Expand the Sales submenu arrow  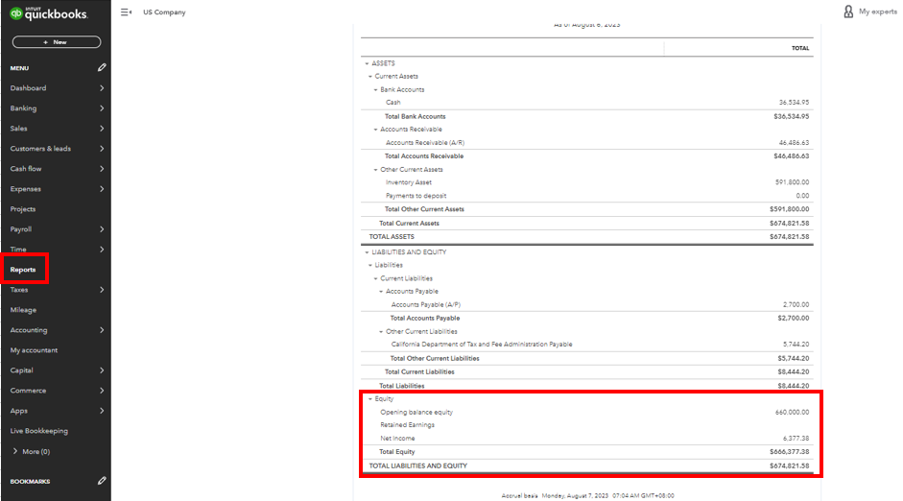[x=102, y=129]
